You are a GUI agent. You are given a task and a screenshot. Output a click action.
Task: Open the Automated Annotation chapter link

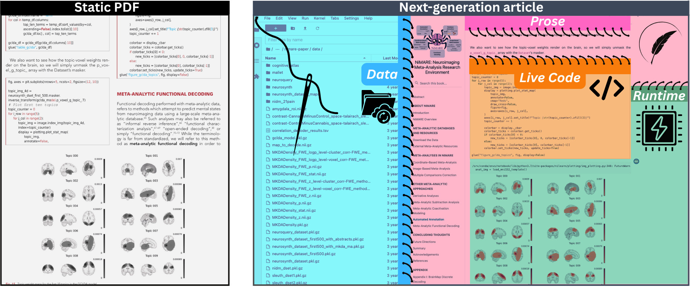(429, 220)
